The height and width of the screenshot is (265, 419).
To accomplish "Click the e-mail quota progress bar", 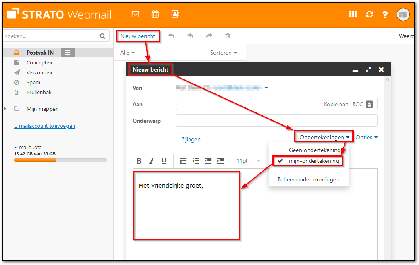I will (x=60, y=160).
